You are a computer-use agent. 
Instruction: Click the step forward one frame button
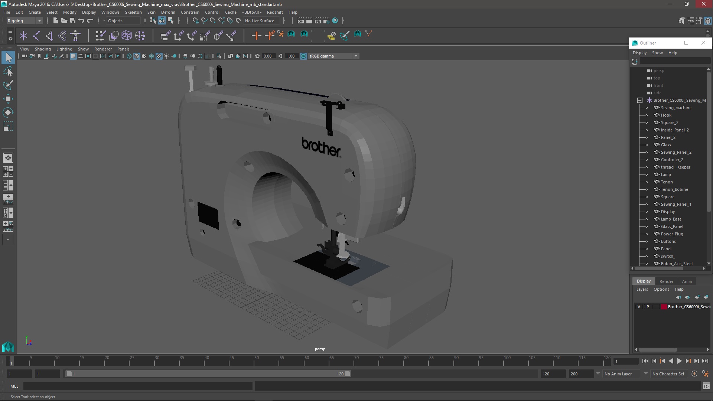696,361
